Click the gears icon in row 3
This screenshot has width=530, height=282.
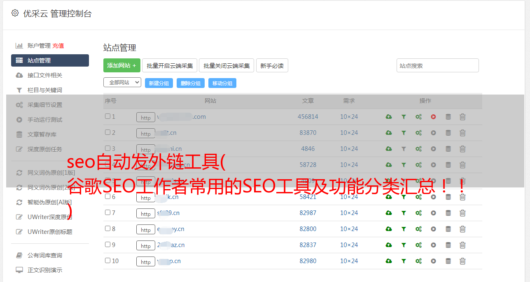tap(418, 149)
